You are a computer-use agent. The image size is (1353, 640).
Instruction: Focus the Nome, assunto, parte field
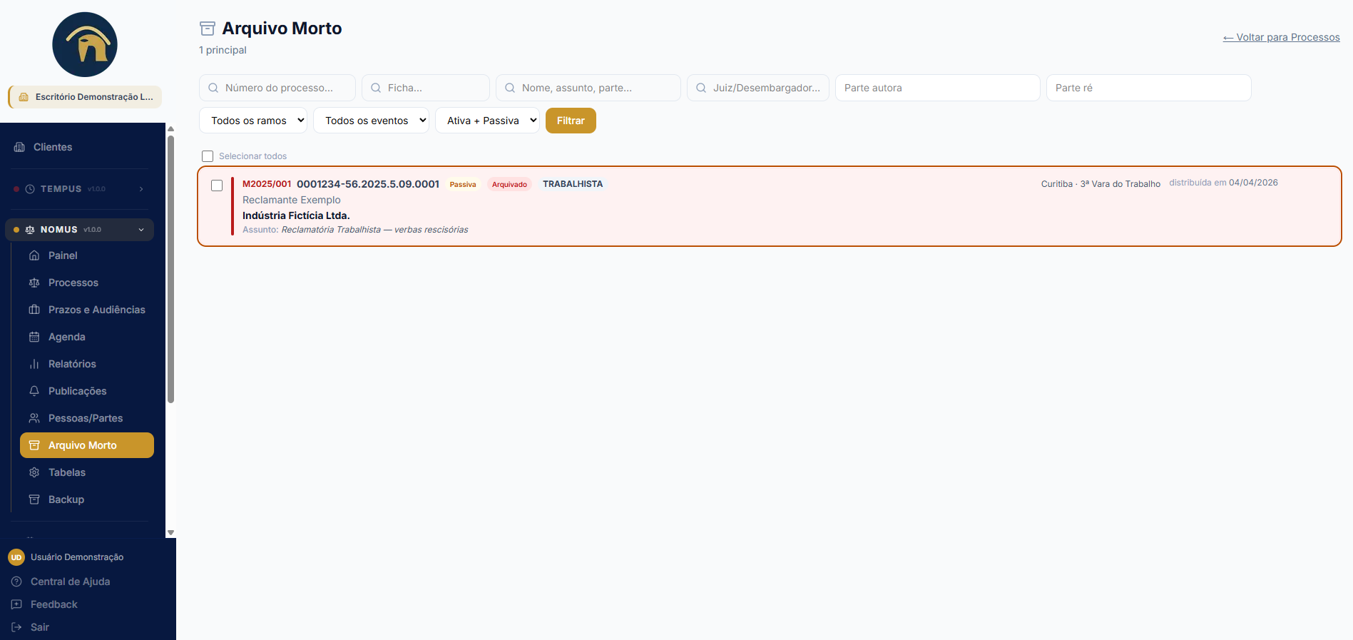588,88
